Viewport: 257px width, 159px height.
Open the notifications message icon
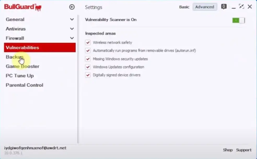[x=224, y=7]
